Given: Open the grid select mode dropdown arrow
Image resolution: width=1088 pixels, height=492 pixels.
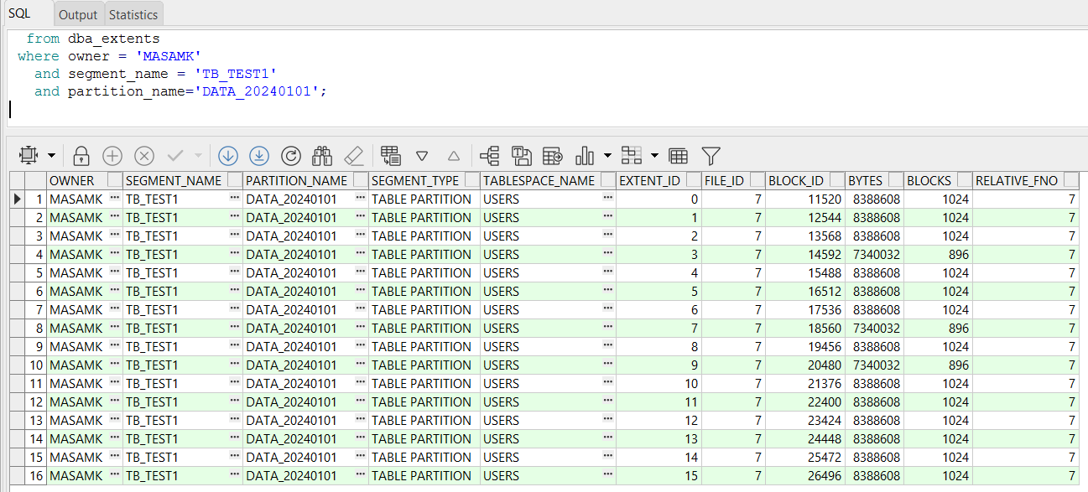Looking at the screenshot, I should tap(52, 156).
